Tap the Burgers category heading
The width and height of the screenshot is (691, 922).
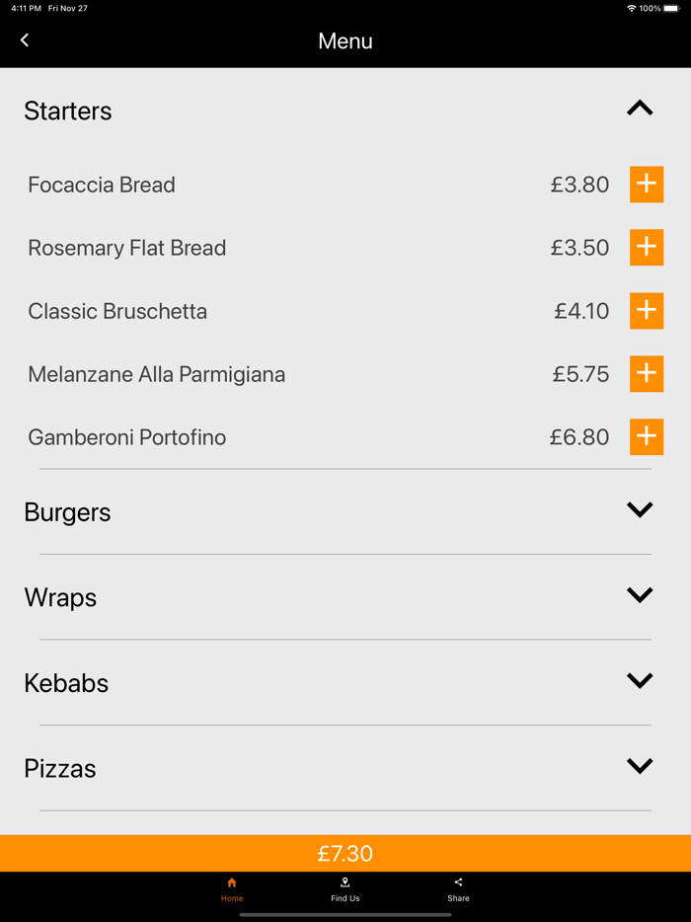[x=67, y=512]
